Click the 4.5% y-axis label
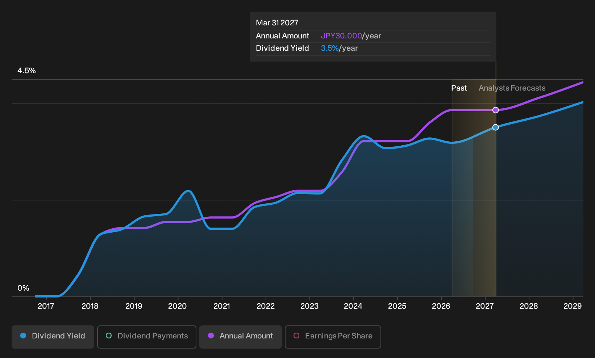Image resolution: width=595 pixels, height=358 pixels. (26, 71)
